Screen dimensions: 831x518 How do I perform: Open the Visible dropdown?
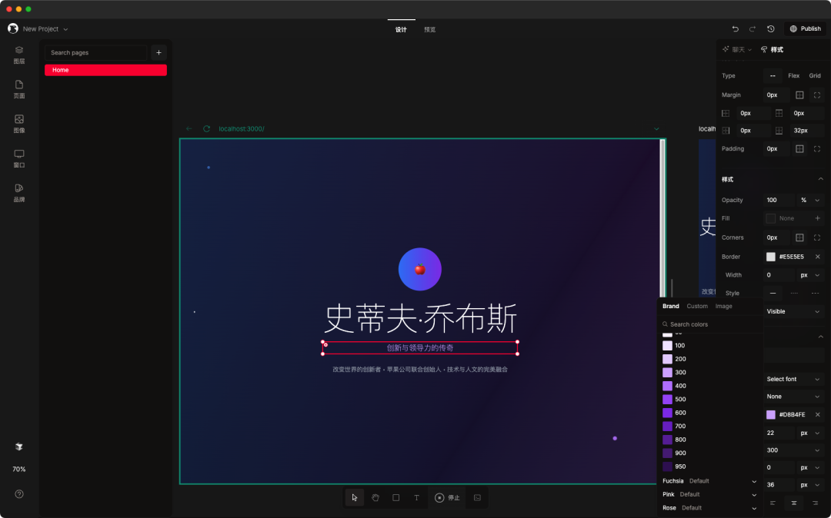tap(793, 312)
